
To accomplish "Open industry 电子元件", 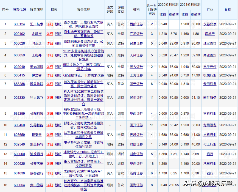I will coord(210,67).
